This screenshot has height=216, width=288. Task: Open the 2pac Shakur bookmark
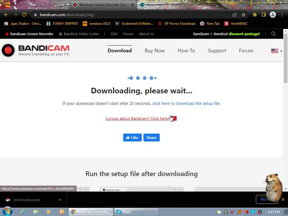tap(23, 24)
